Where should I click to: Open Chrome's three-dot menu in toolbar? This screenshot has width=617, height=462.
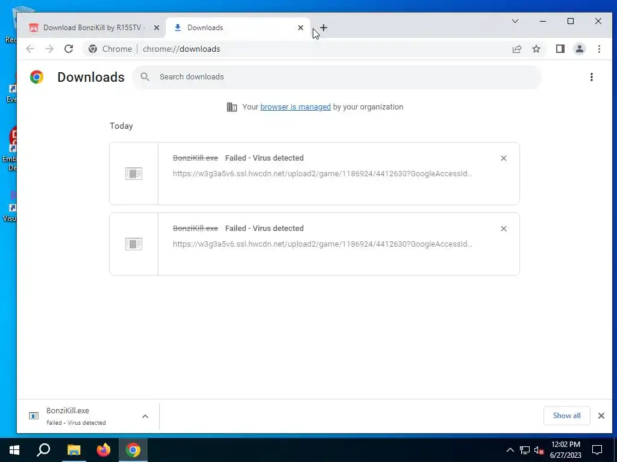599,49
